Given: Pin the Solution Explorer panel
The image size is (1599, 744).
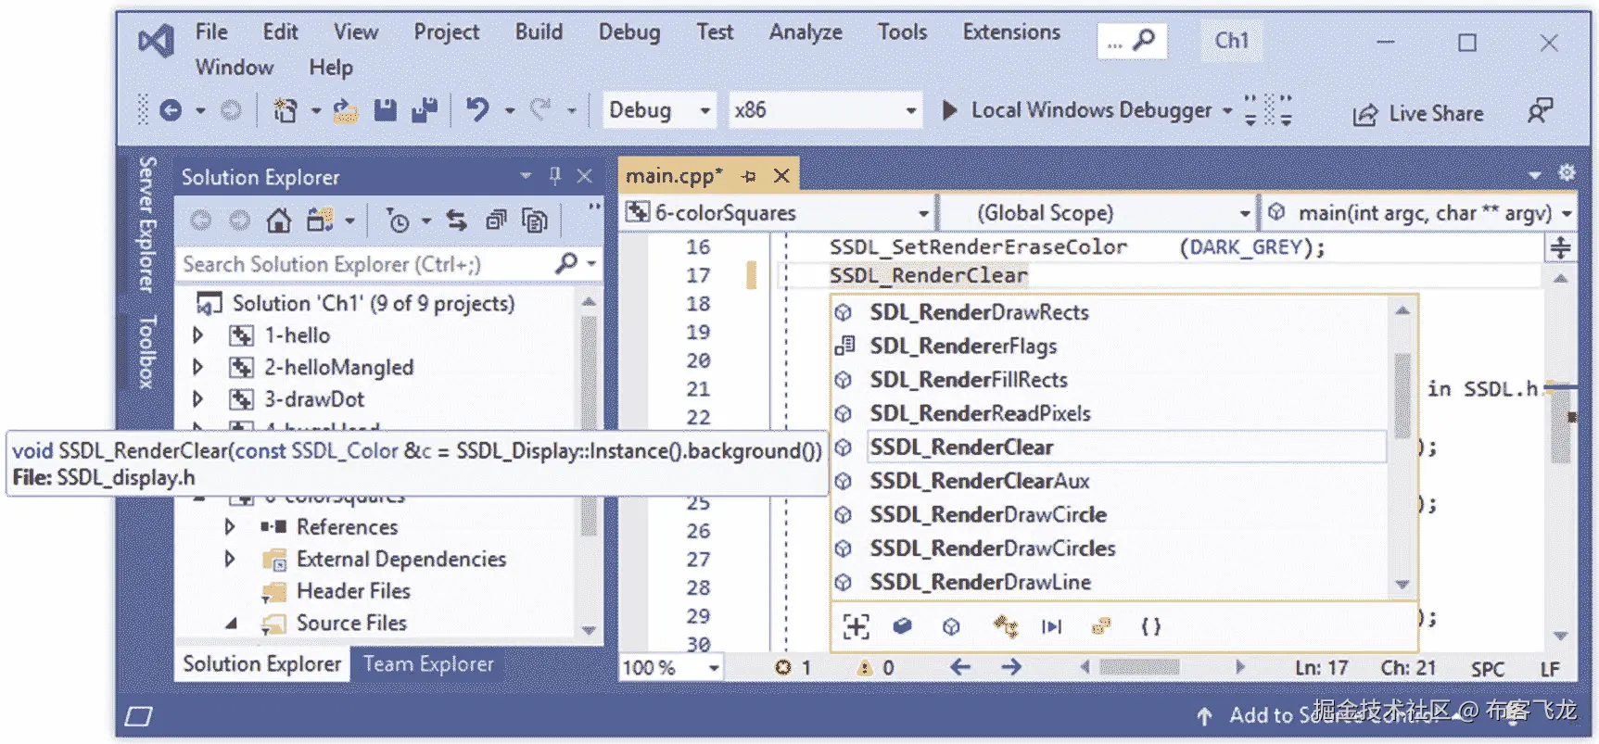Looking at the screenshot, I should (x=555, y=176).
